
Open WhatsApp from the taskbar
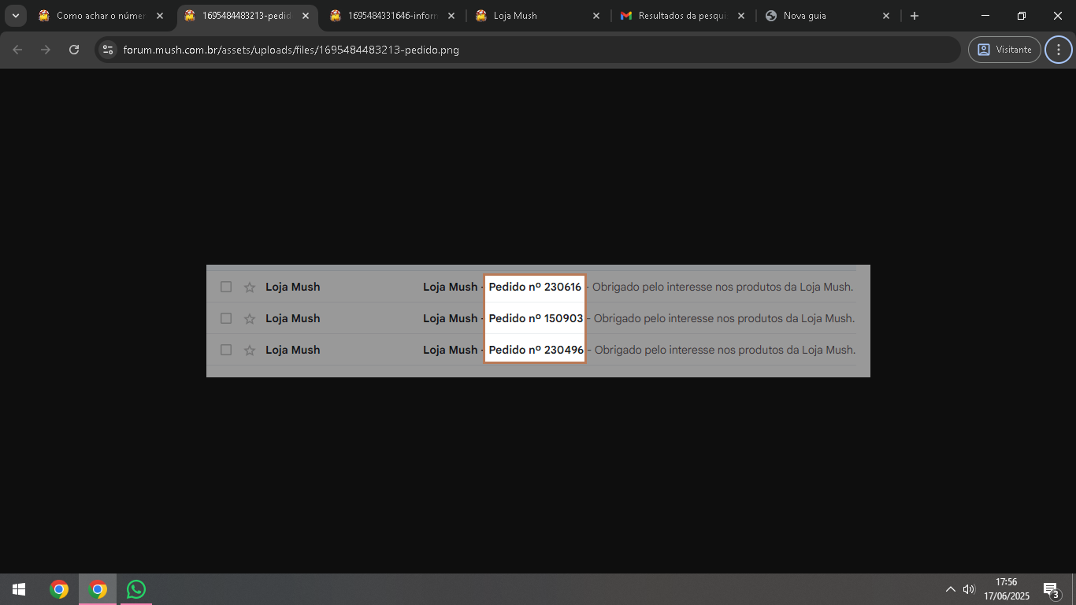tap(136, 589)
